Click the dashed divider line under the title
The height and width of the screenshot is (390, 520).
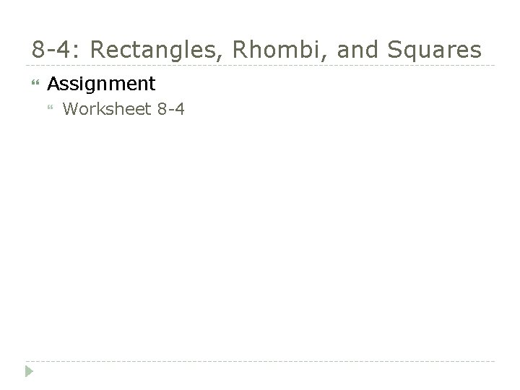[260, 65]
